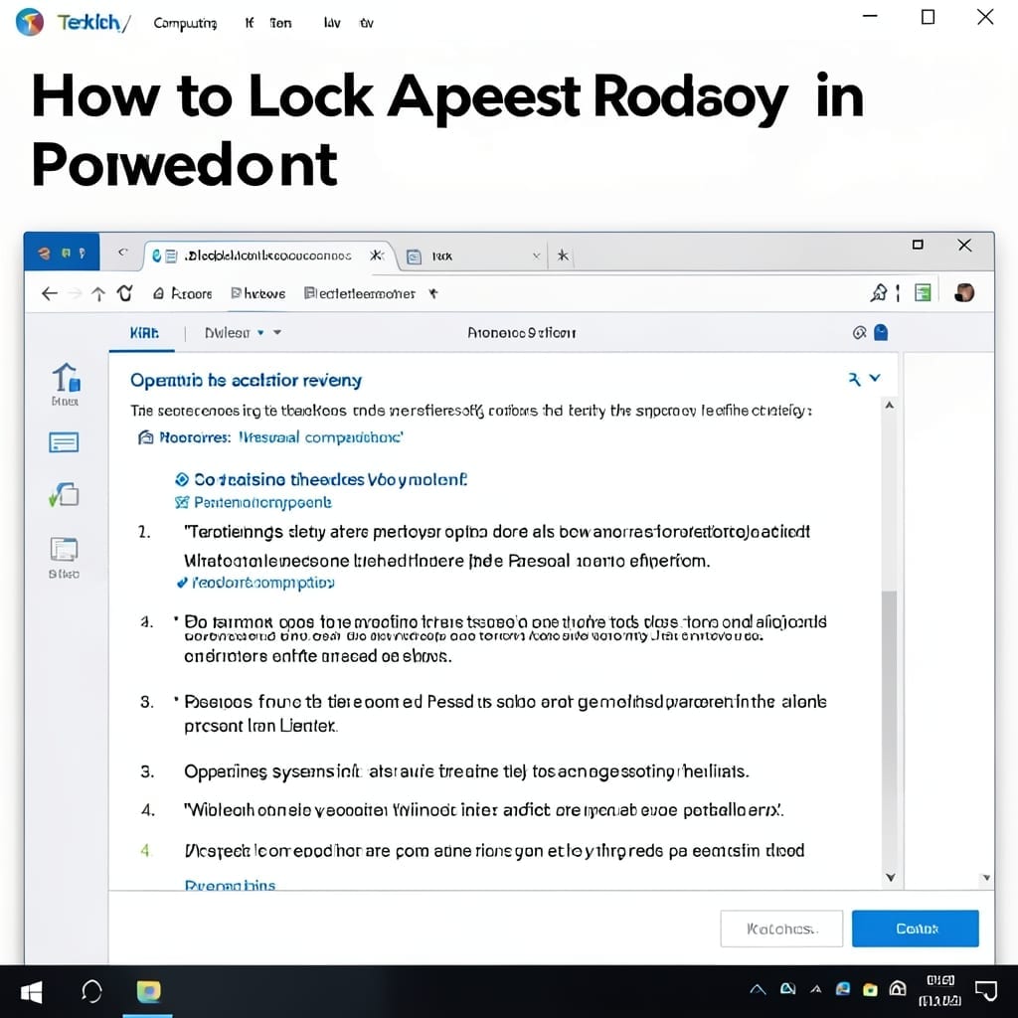Open the Blectlerleermoher bookmark
The width and height of the screenshot is (1018, 1018).
[x=359, y=294]
